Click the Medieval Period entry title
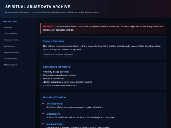 click(55, 124)
